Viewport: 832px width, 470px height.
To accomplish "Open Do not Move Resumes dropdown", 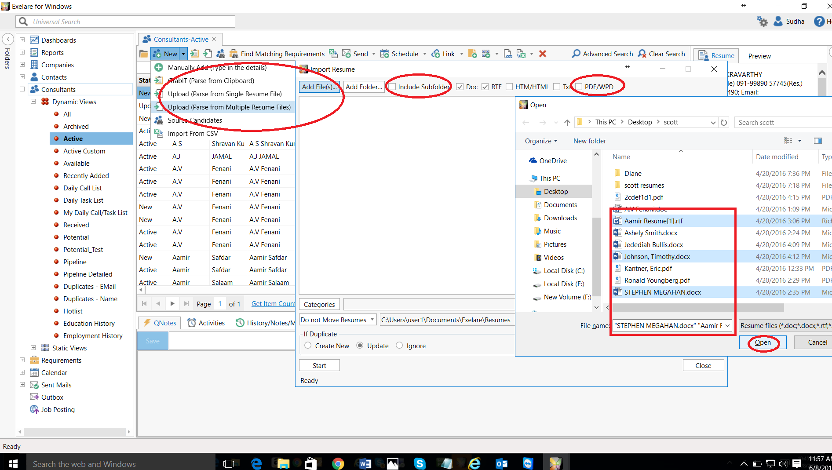I will click(372, 320).
